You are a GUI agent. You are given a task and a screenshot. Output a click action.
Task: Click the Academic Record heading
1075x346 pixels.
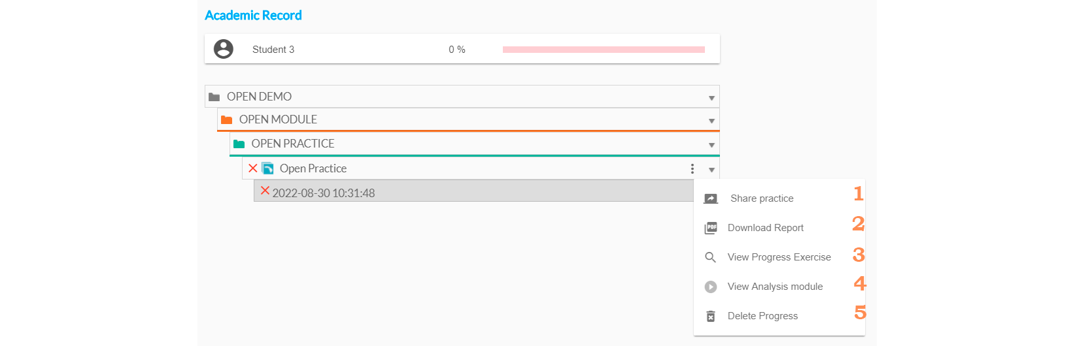point(253,15)
